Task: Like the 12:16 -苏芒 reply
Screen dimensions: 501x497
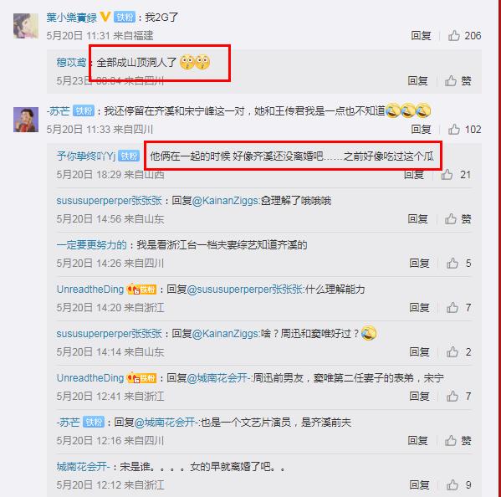Action: coord(451,441)
